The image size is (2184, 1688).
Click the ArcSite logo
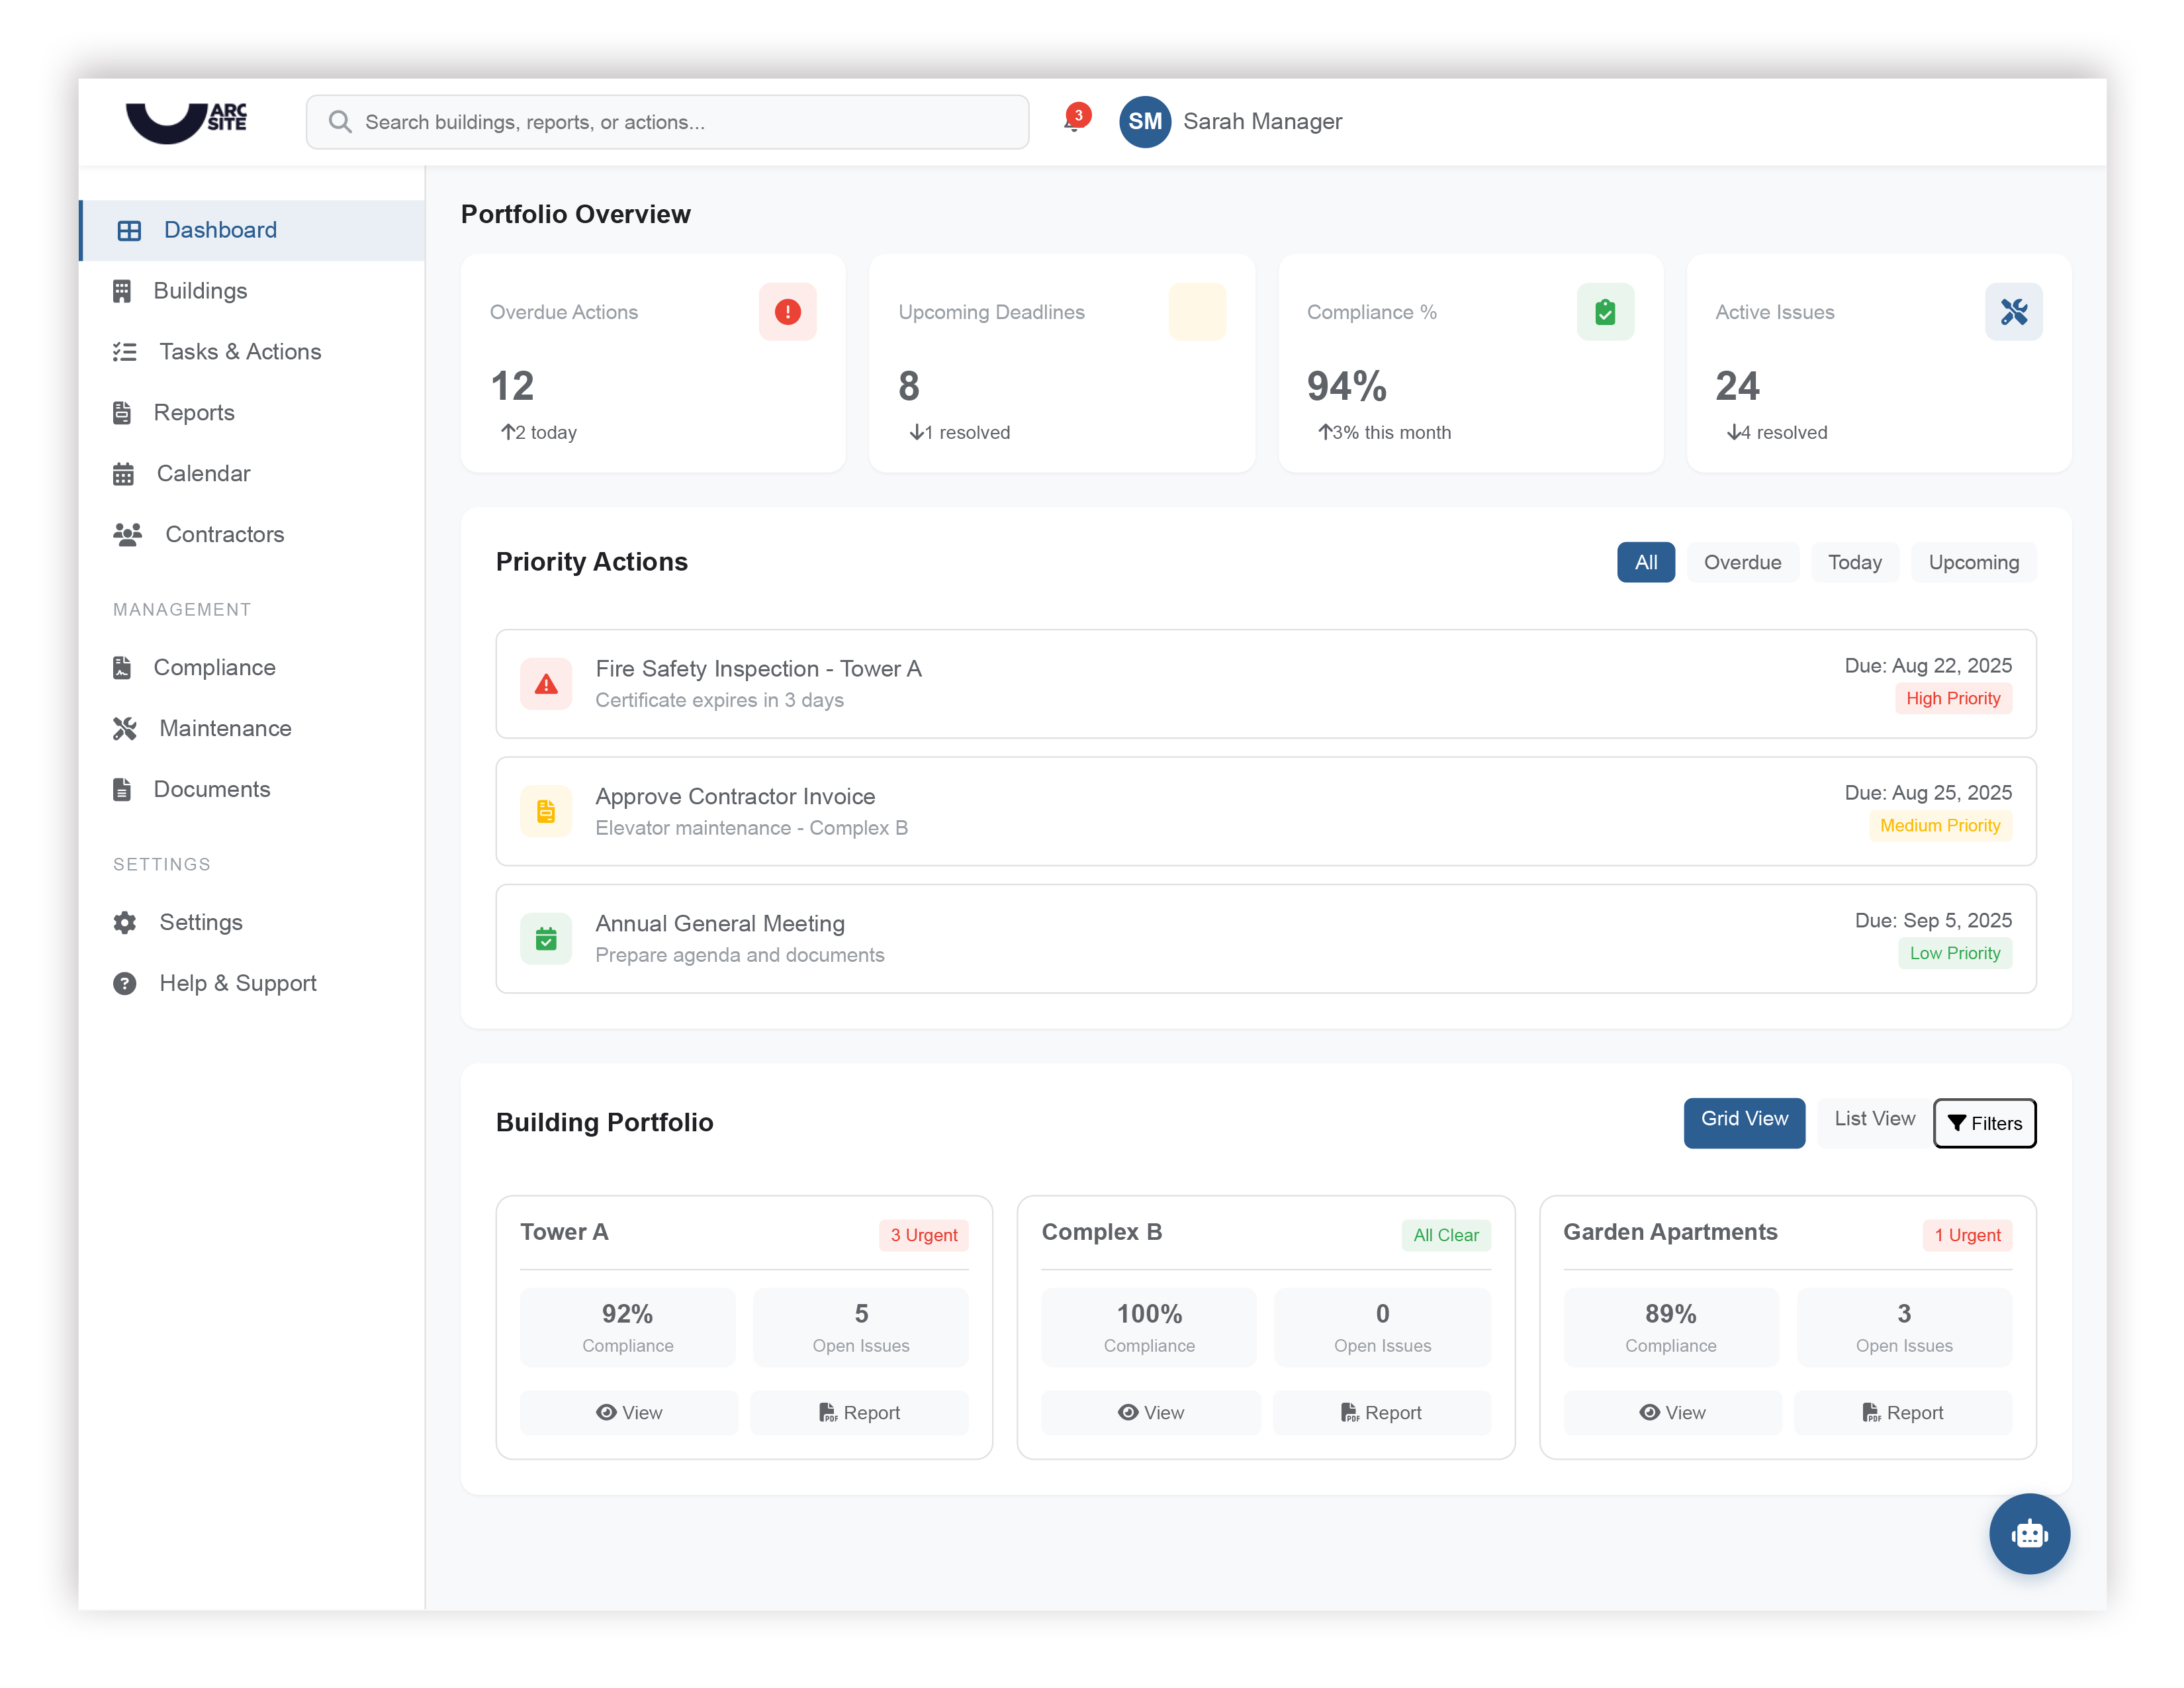(x=187, y=121)
